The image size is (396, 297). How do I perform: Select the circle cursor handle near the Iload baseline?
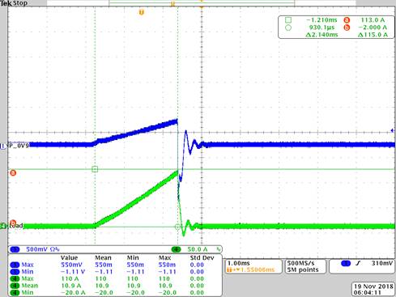click(x=177, y=227)
